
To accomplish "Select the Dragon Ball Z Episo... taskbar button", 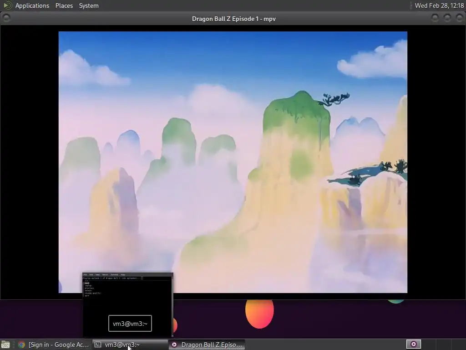I will pos(207,345).
